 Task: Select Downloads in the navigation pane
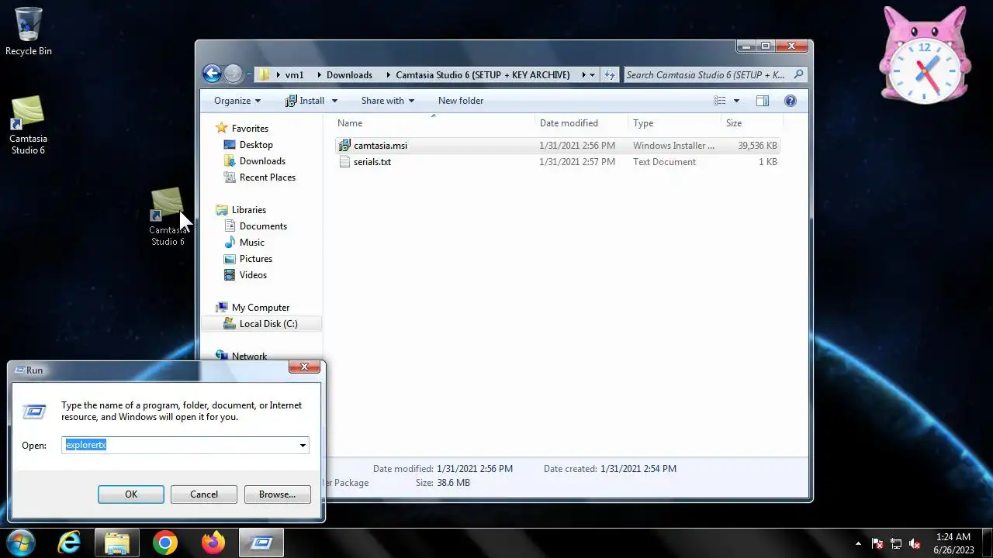[262, 161]
